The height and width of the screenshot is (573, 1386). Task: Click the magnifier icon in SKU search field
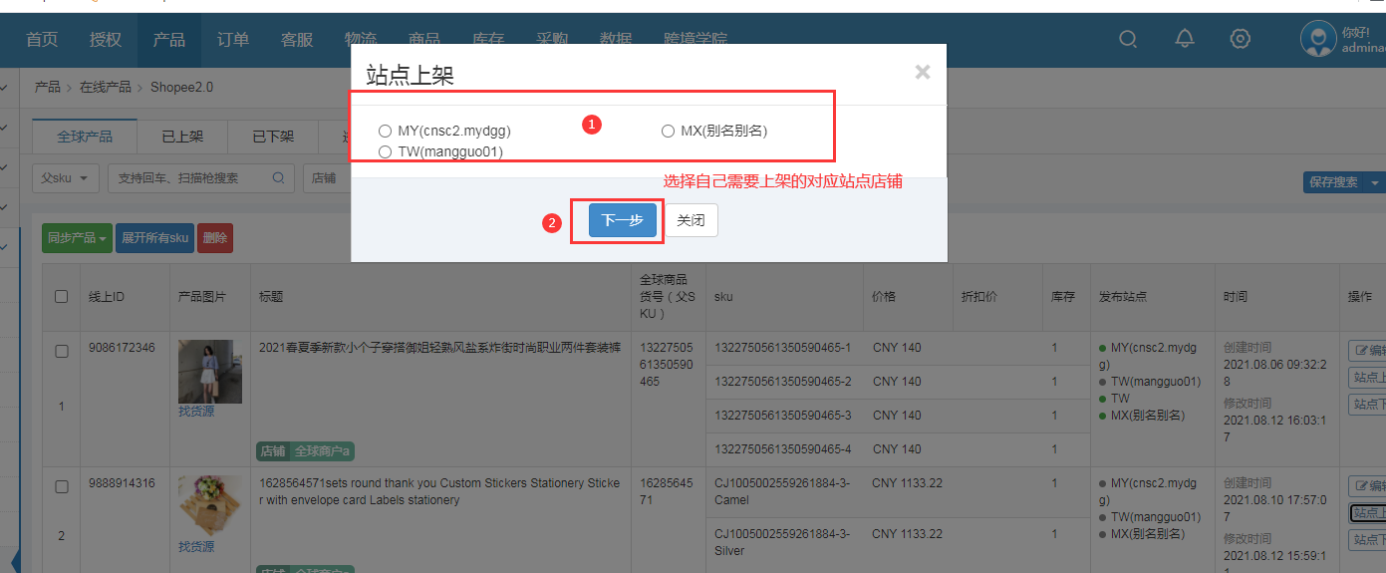279,178
